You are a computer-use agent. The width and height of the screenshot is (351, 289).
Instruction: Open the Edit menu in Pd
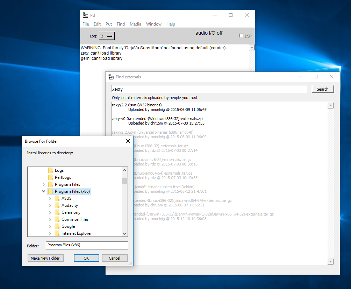(97, 24)
